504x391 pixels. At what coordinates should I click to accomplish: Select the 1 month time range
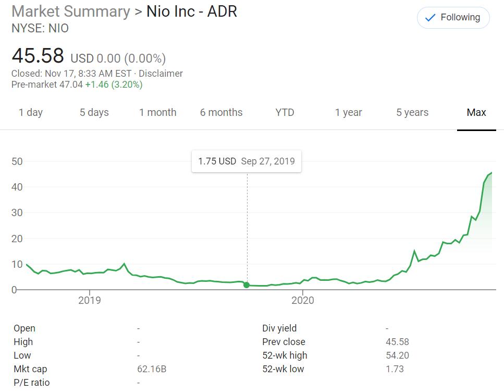point(157,112)
